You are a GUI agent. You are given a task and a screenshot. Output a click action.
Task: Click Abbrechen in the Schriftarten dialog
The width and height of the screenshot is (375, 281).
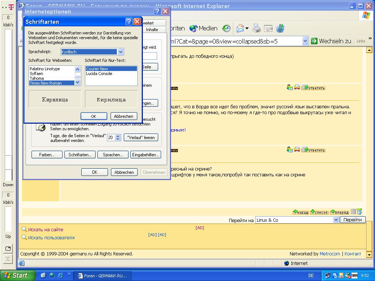click(x=124, y=116)
